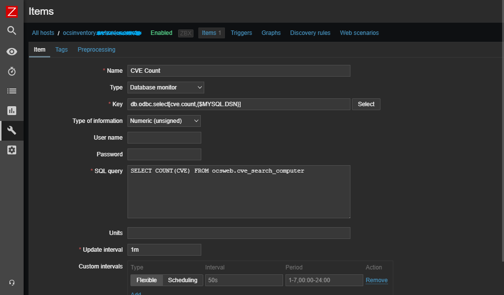Open Items 1 in host navigation

[212, 33]
